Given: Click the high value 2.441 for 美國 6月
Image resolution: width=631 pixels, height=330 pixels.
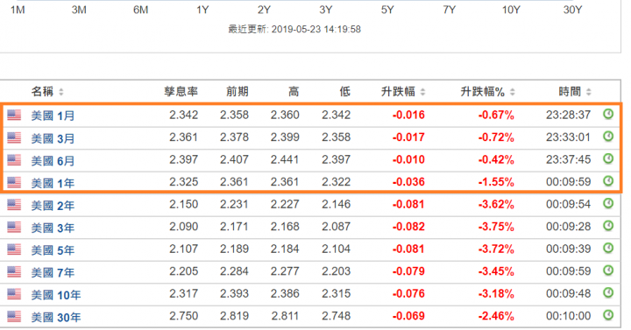Looking at the screenshot, I should tap(285, 159).
